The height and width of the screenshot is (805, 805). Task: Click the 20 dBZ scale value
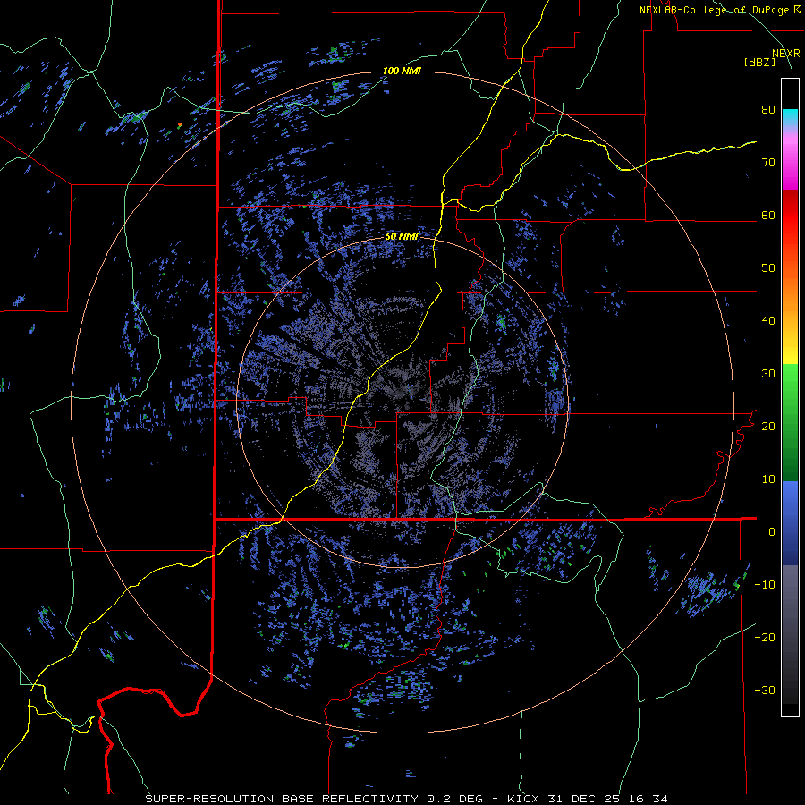[x=768, y=426]
